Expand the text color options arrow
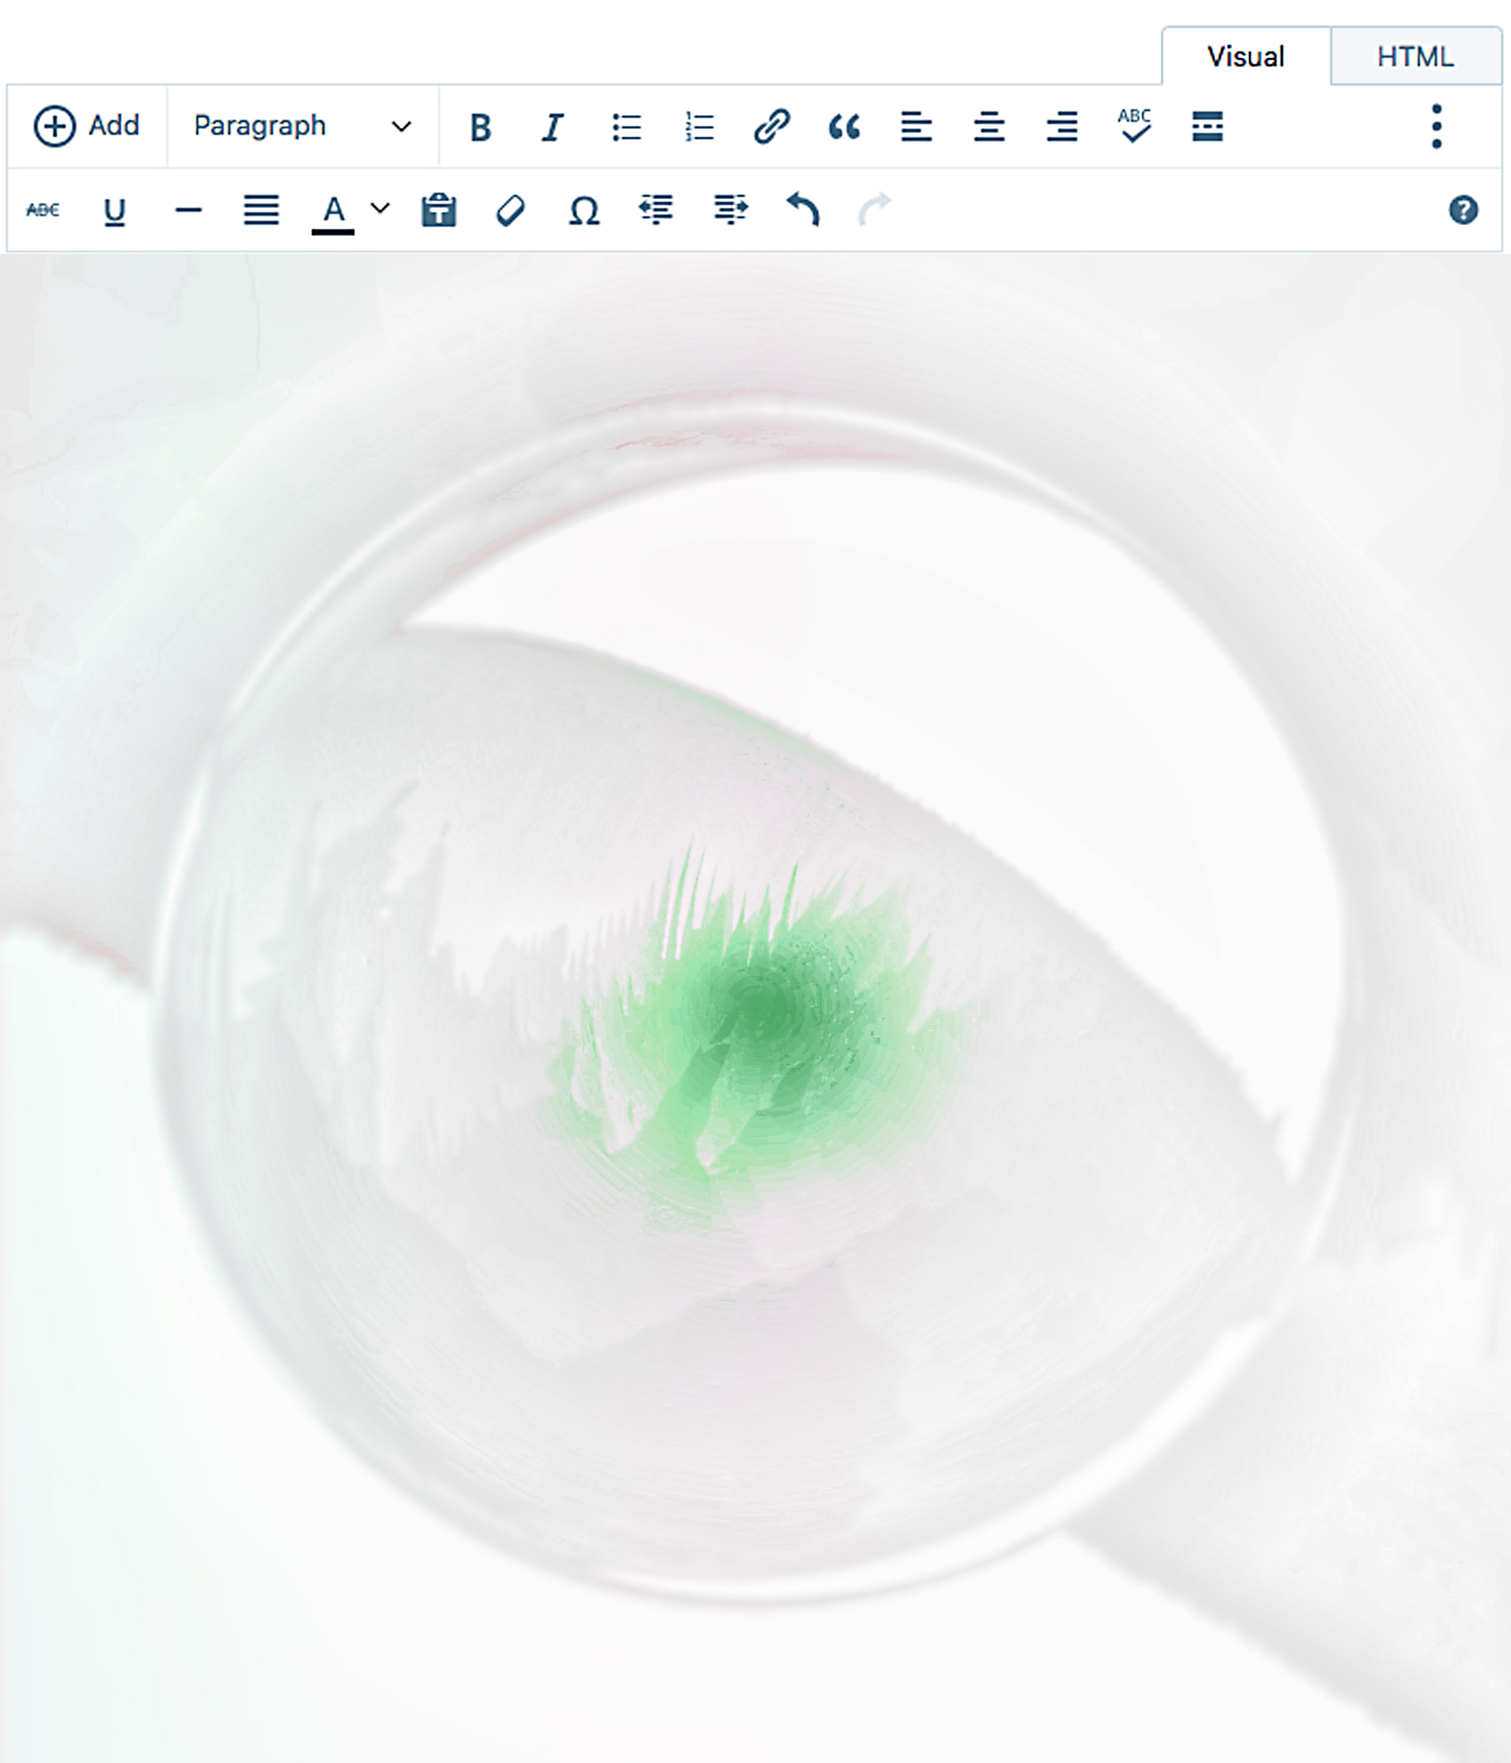 (380, 207)
